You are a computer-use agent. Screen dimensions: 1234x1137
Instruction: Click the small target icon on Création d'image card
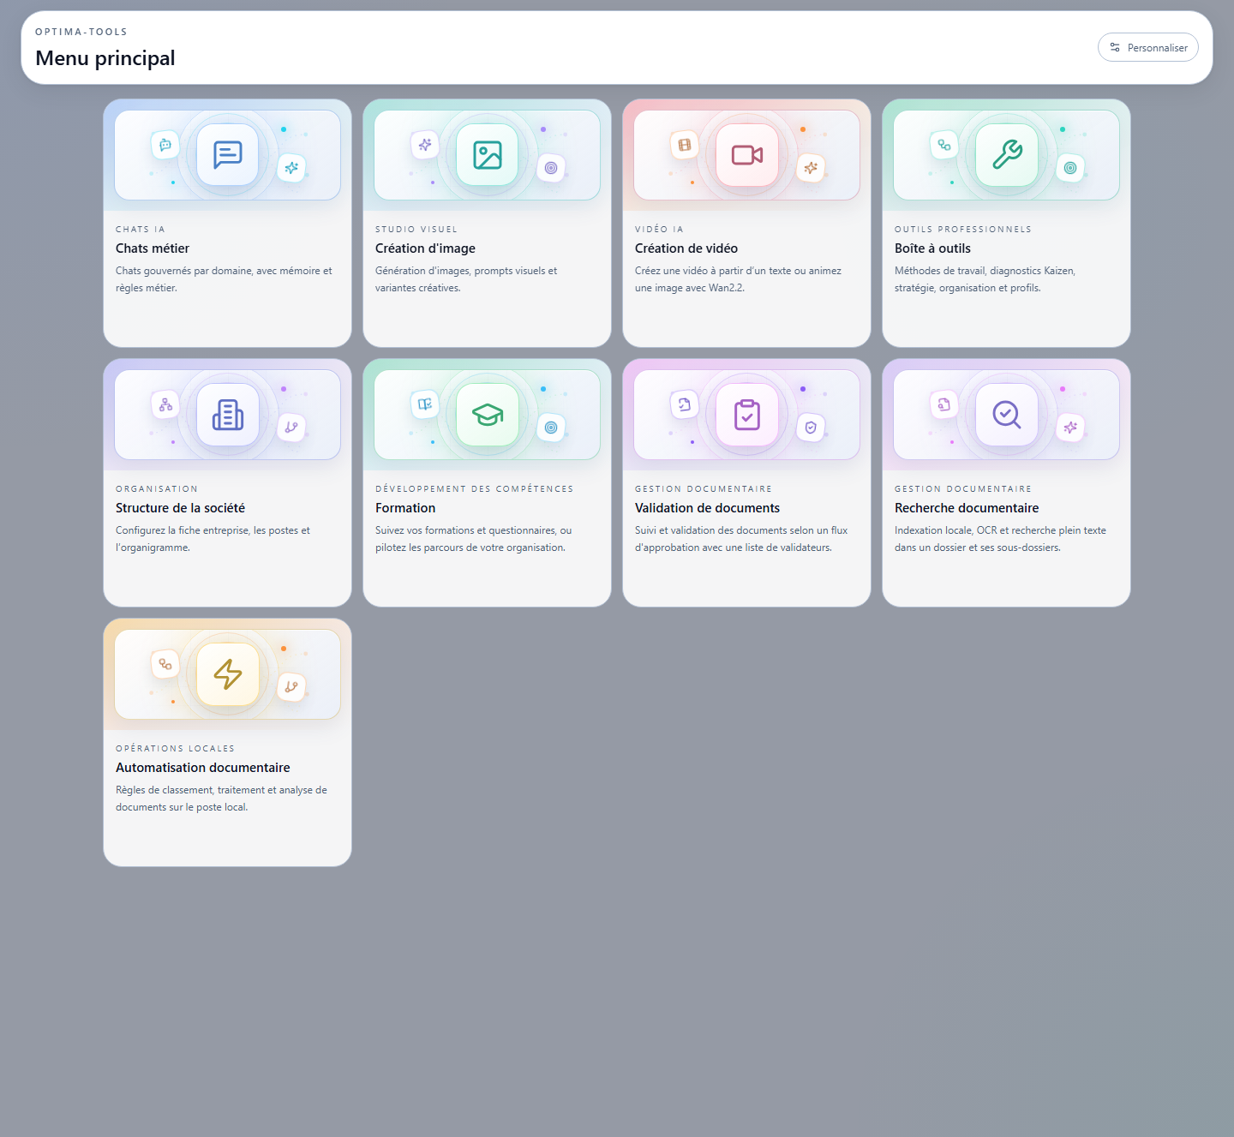tap(551, 168)
